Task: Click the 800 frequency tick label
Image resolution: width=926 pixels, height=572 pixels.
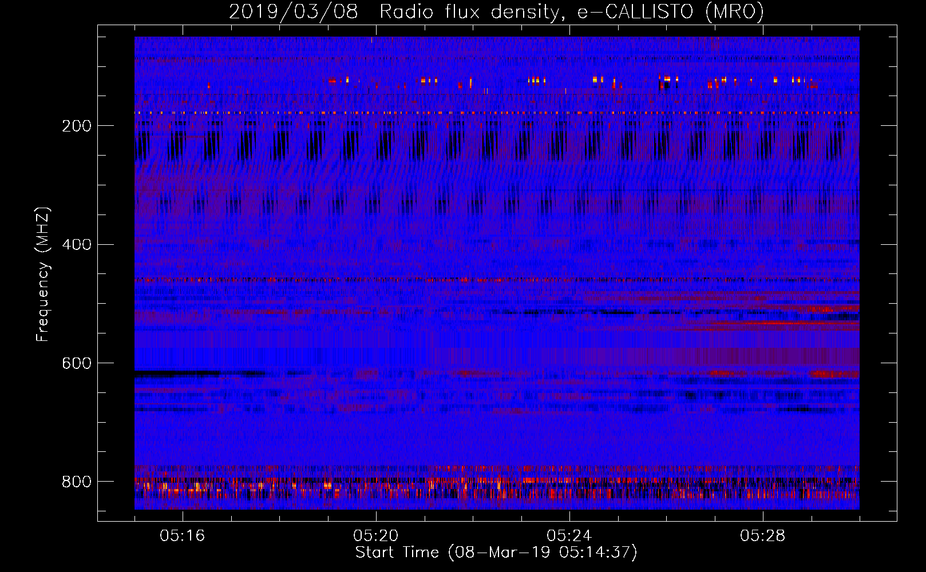Action: [77, 482]
